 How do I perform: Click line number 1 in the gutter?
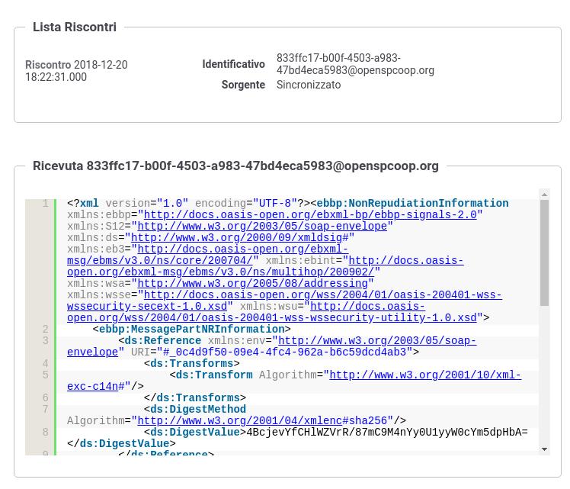click(x=46, y=203)
